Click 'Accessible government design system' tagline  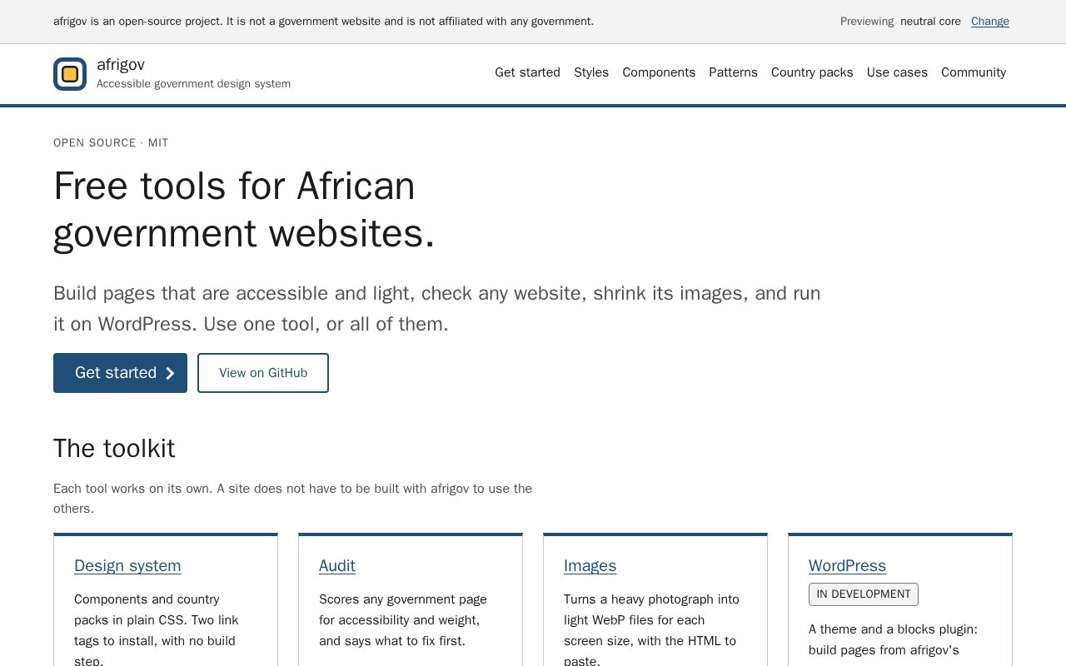pyautogui.click(x=193, y=83)
